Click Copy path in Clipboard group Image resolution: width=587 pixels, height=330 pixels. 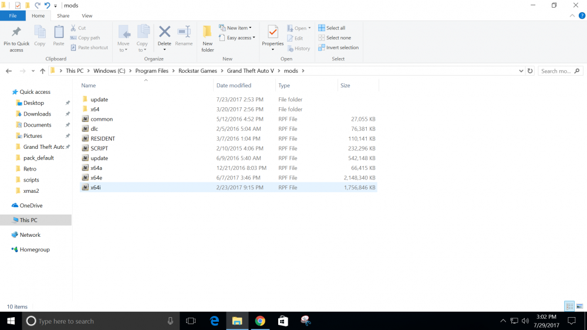coord(85,38)
